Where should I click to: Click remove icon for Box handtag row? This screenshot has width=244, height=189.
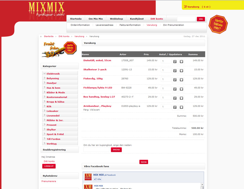coord(181,98)
